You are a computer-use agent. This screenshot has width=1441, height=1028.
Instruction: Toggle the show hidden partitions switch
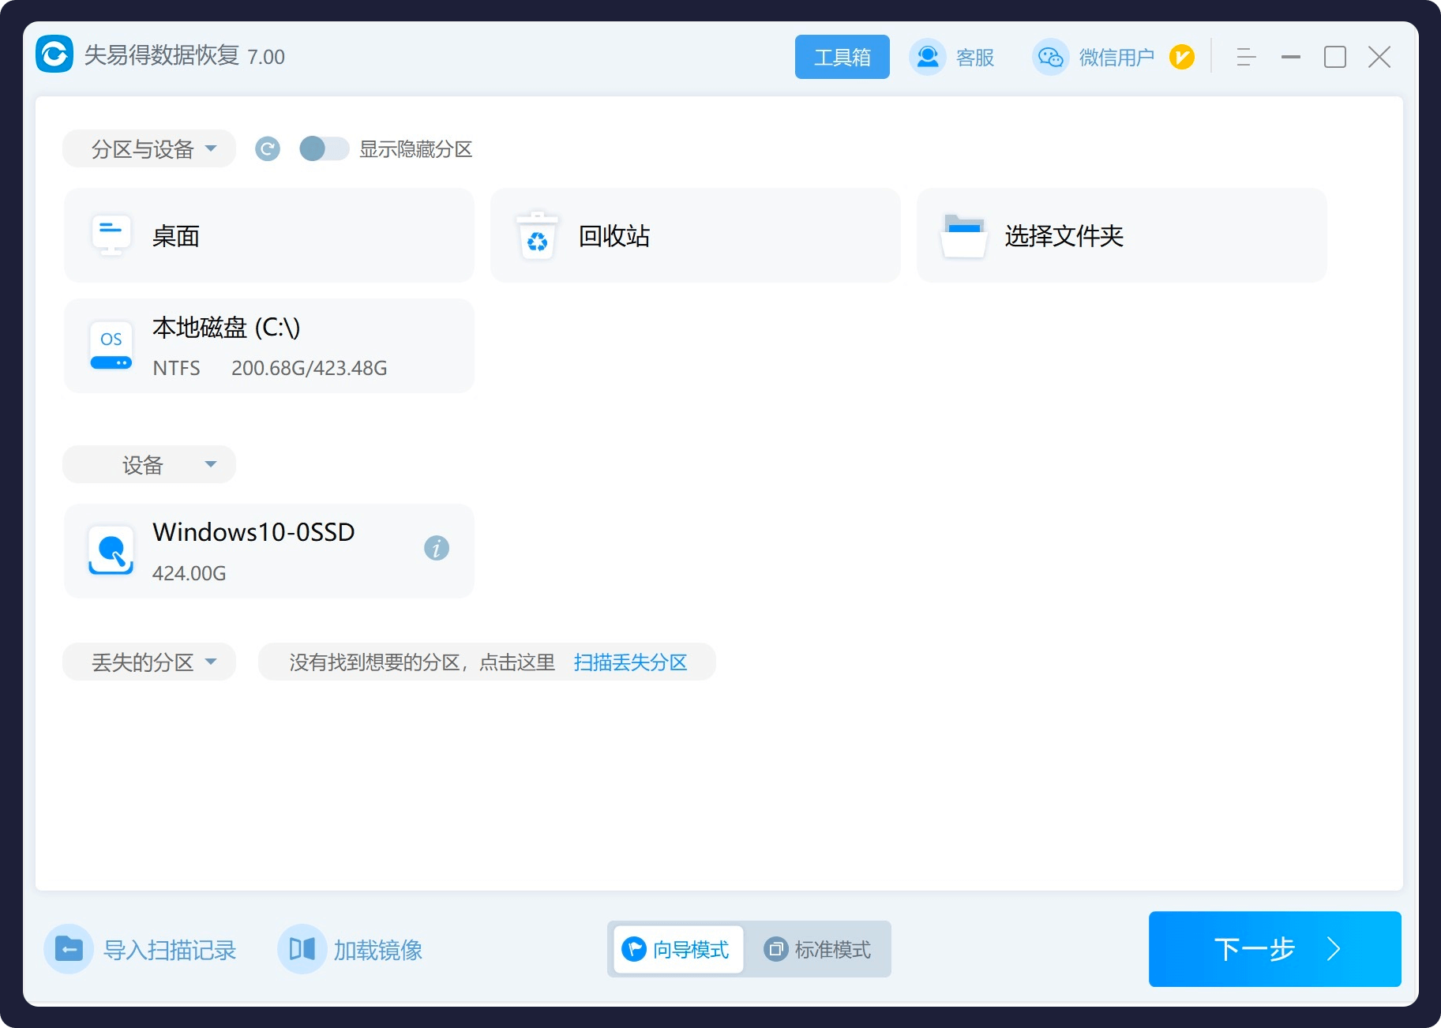(324, 149)
